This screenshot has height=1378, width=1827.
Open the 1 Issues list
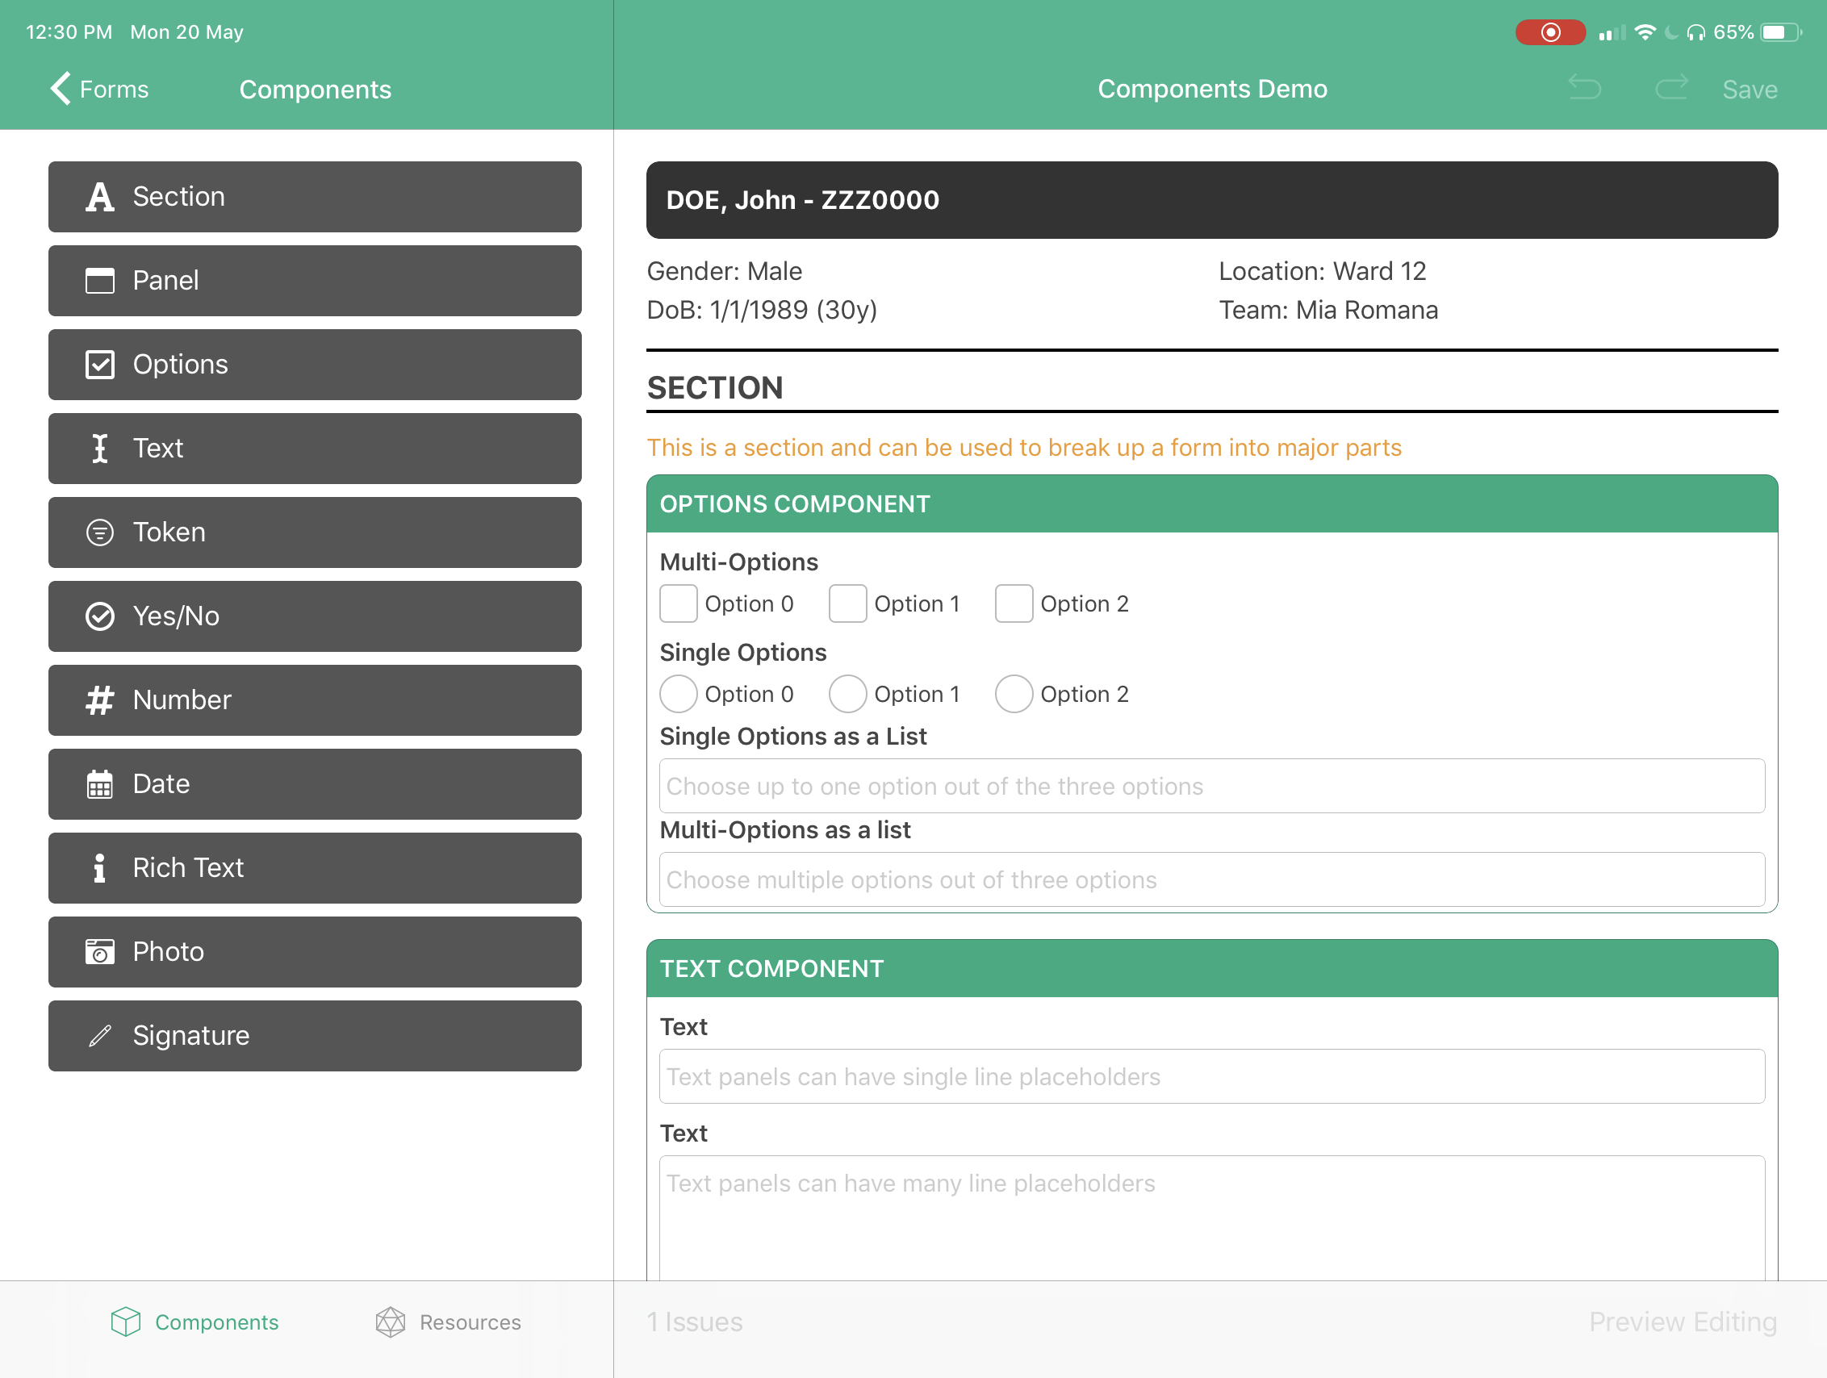tap(695, 1322)
